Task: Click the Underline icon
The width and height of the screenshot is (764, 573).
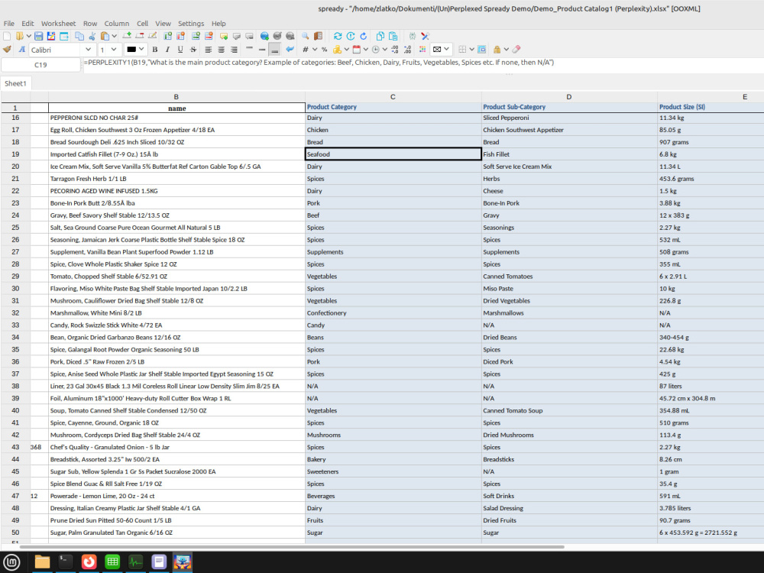Action: (x=180, y=50)
